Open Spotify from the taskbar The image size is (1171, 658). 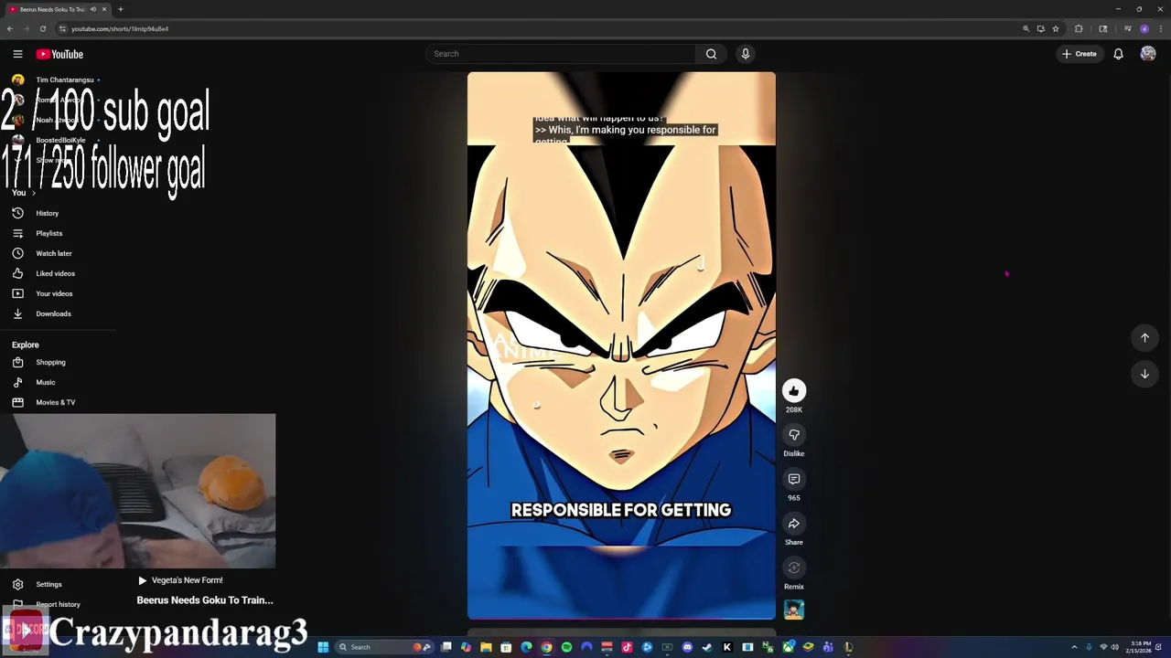point(566,647)
